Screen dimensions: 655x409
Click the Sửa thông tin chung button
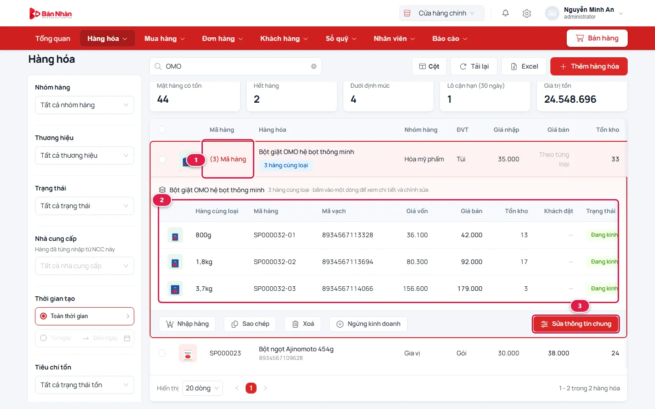pyautogui.click(x=576, y=324)
